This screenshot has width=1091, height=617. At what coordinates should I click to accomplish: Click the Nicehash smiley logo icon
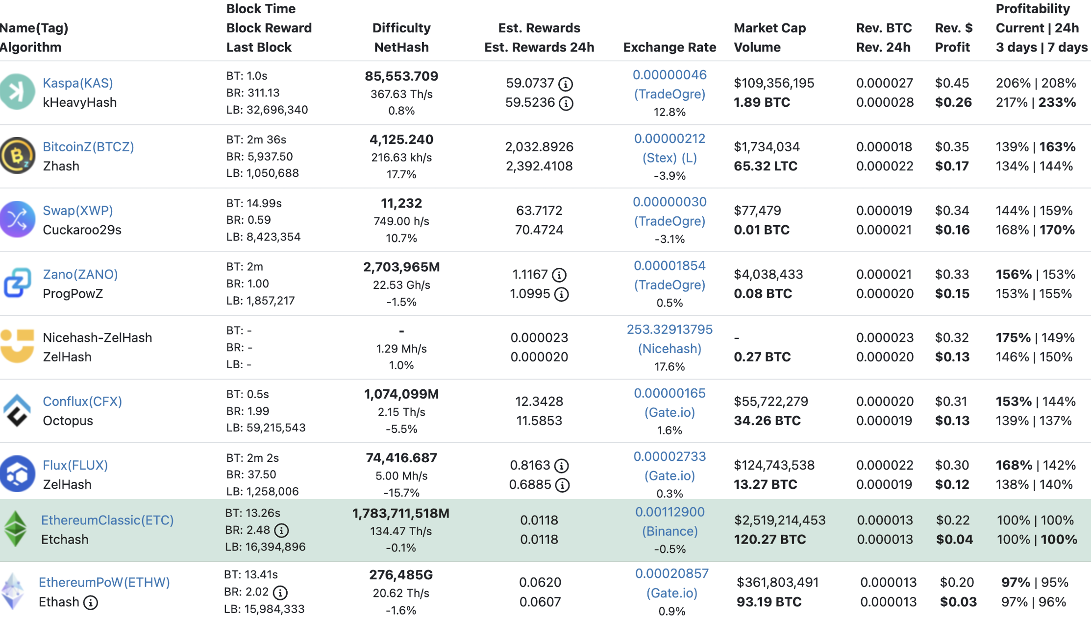(x=17, y=346)
